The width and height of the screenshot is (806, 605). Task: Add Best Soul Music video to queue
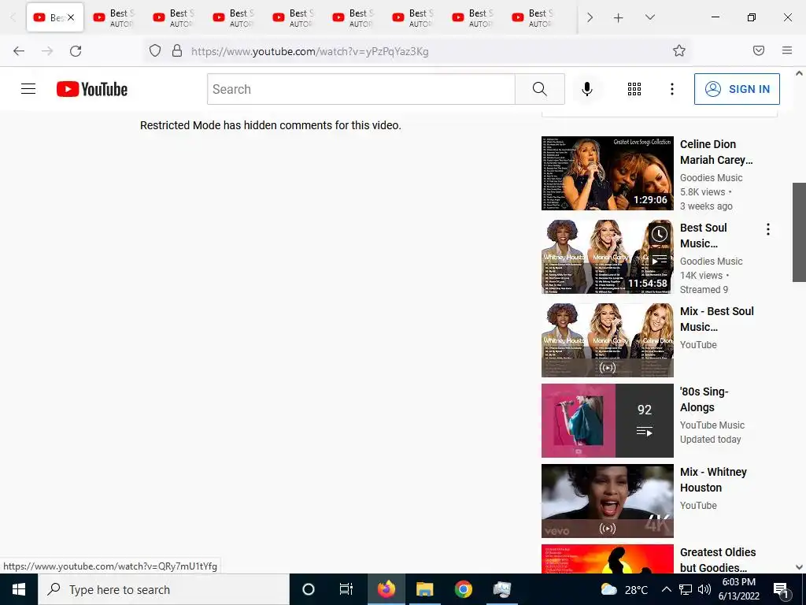[x=660, y=260]
